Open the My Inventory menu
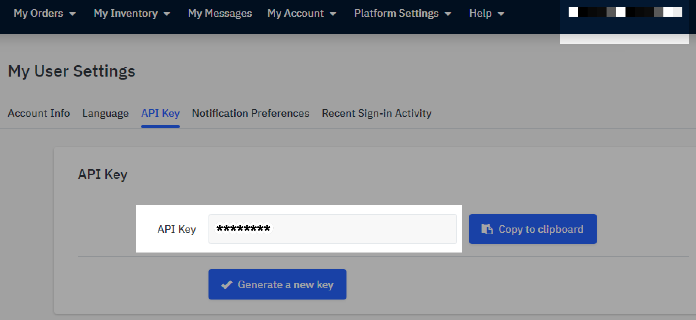 [125, 13]
